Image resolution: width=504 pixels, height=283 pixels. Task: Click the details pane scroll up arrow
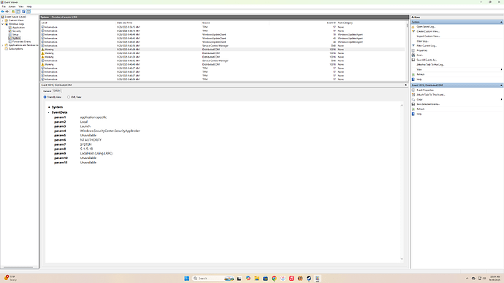[402, 106]
